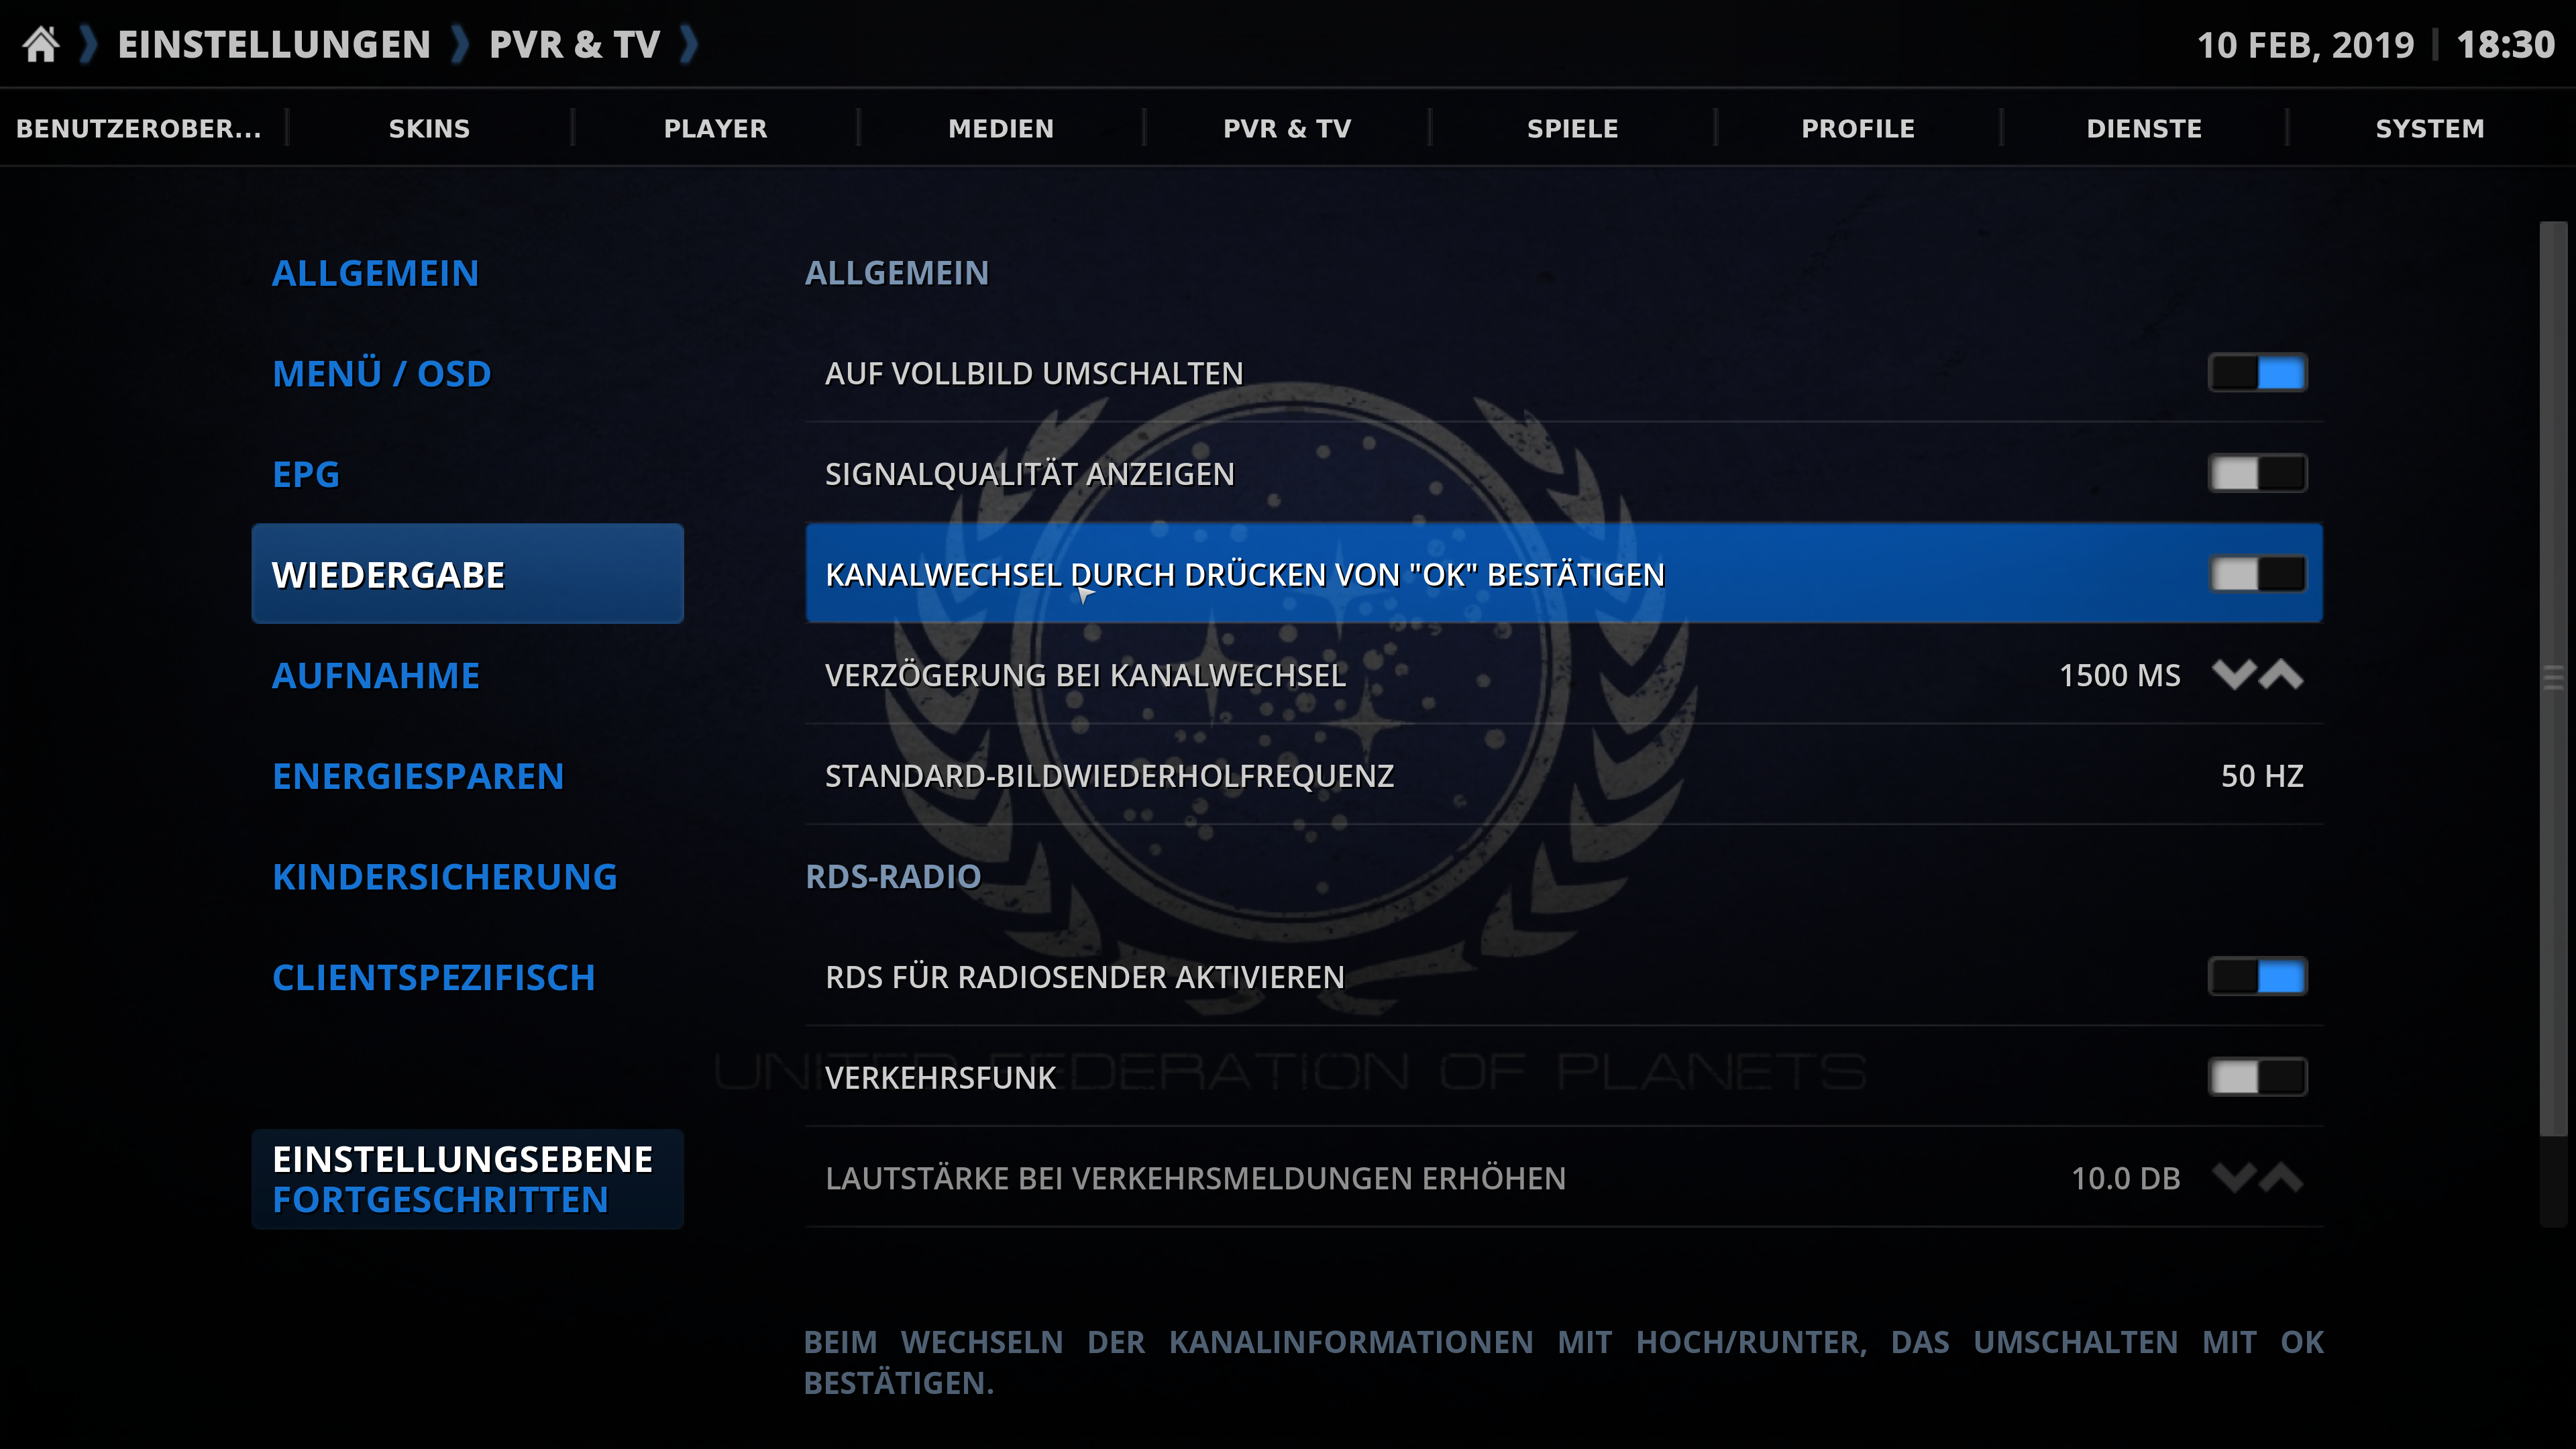Switch to Skins tab
Viewport: 2576px width, 1449px height.
click(x=429, y=128)
